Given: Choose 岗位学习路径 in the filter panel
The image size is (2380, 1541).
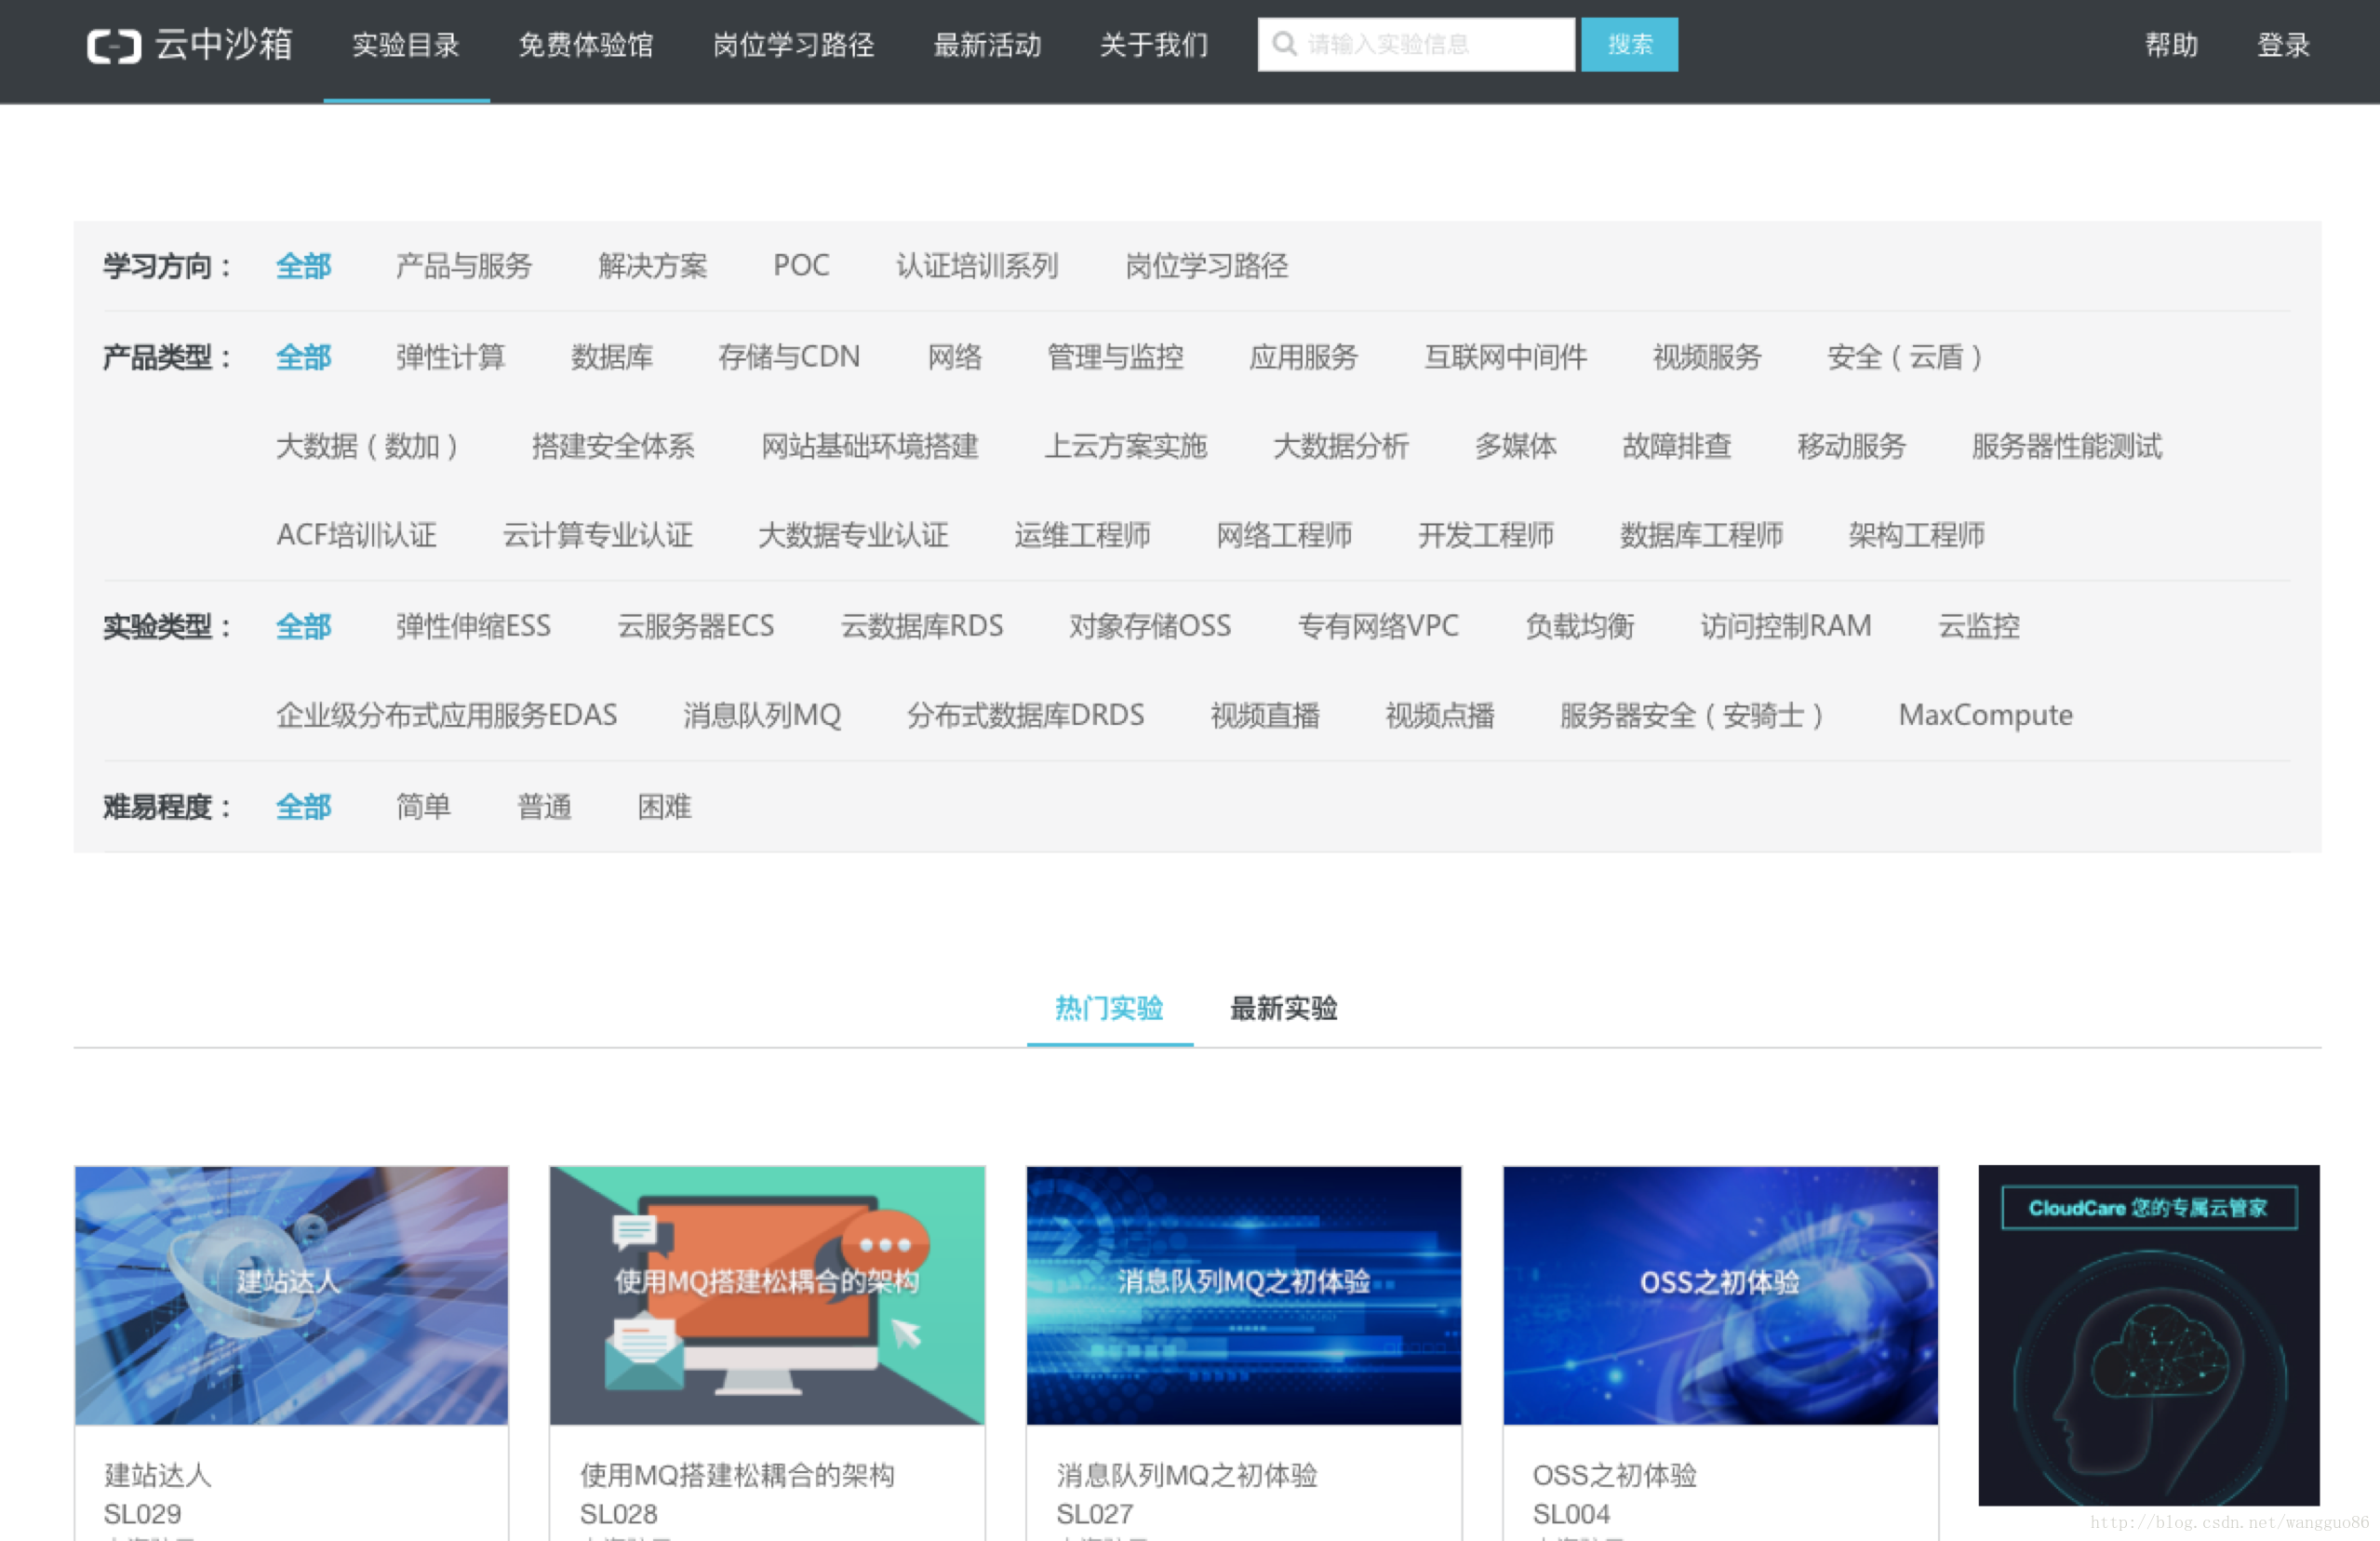Looking at the screenshot, I should [1207, 266].
